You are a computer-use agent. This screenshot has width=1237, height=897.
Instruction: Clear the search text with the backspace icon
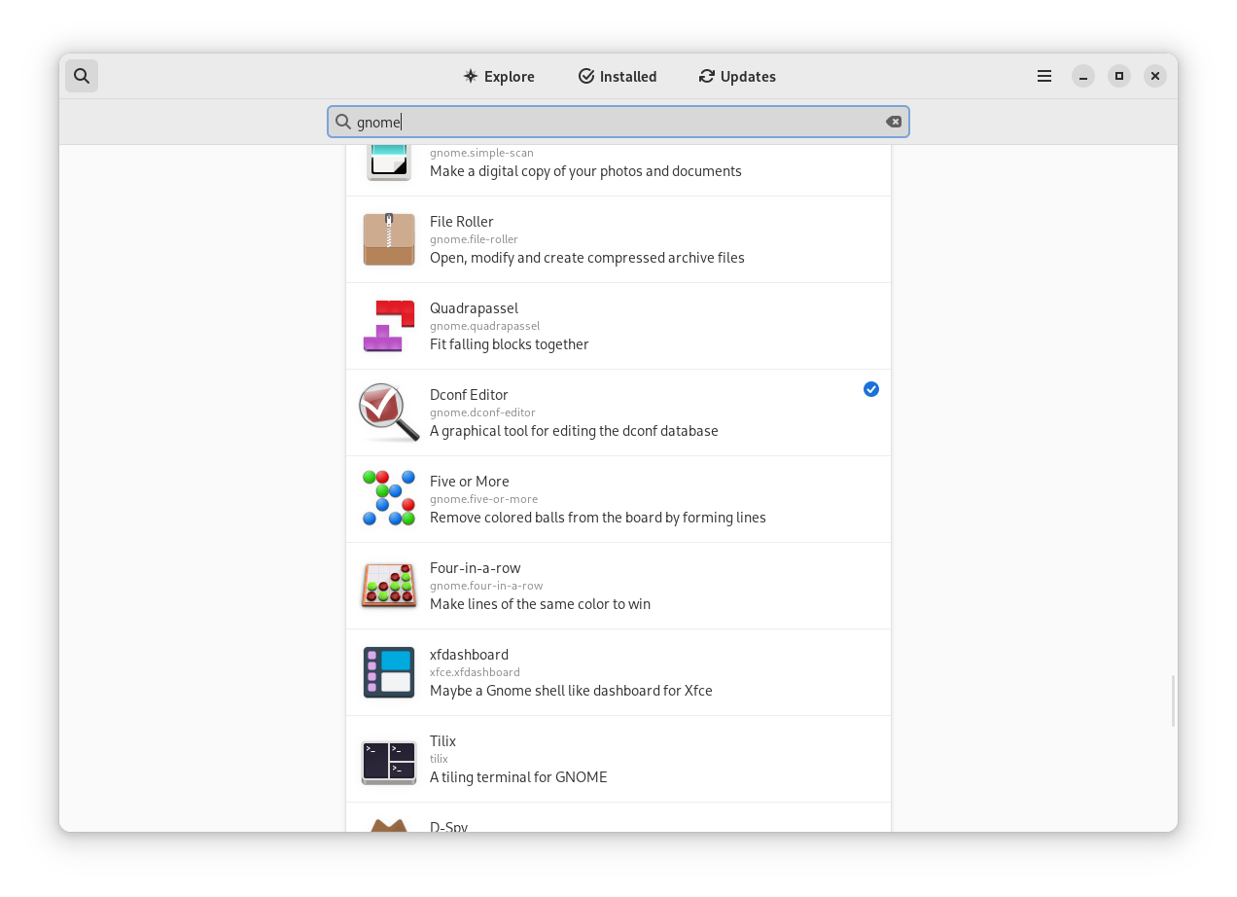[894, 122]
